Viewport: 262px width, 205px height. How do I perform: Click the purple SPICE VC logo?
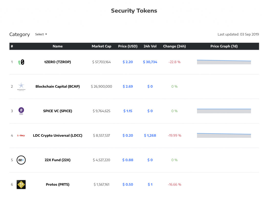coord(21,111)
